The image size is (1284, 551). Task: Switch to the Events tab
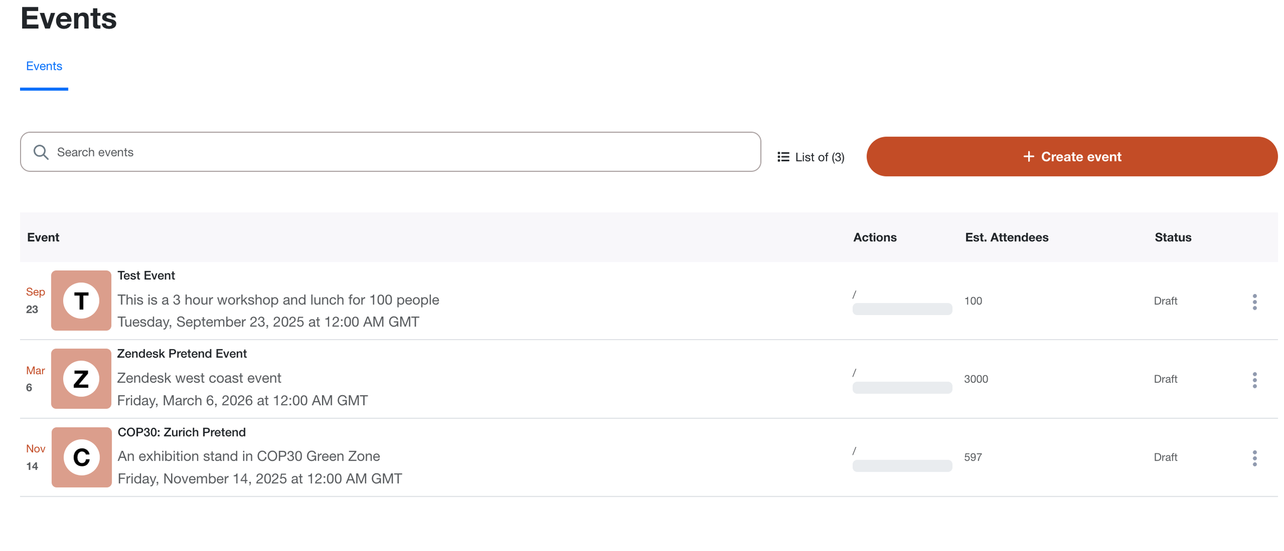coord(44,66)
